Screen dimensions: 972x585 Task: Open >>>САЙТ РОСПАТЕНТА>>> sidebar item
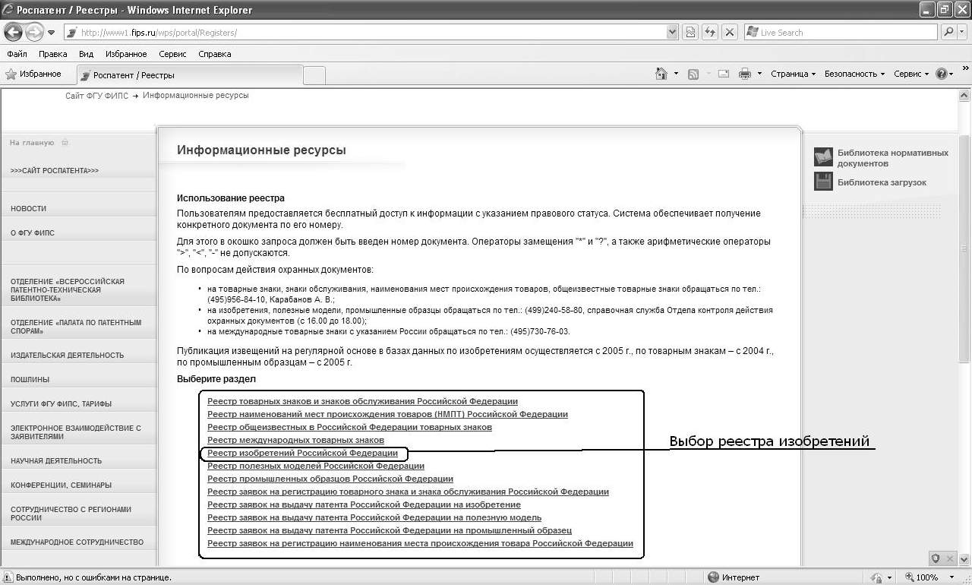tap(55, 171)
